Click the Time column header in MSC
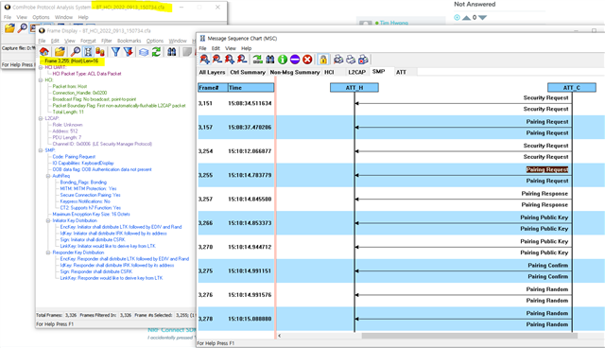Viewport: 605px width, 348px height. pyautogui.click(x=251, y=88)
